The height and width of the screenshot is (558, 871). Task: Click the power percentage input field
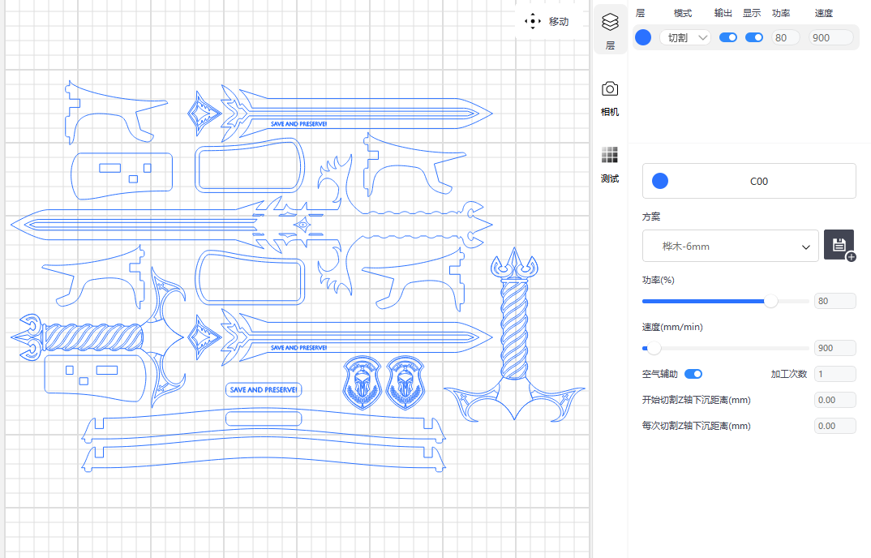(x=835, y=301)
